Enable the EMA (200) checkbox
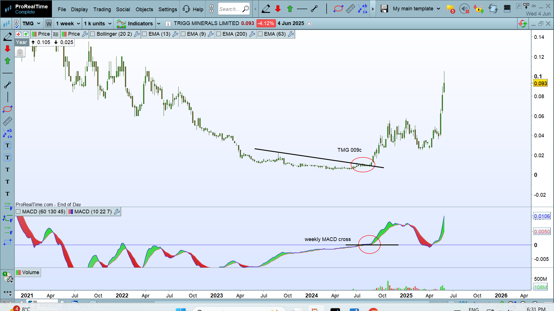 (x=218, y=34)
